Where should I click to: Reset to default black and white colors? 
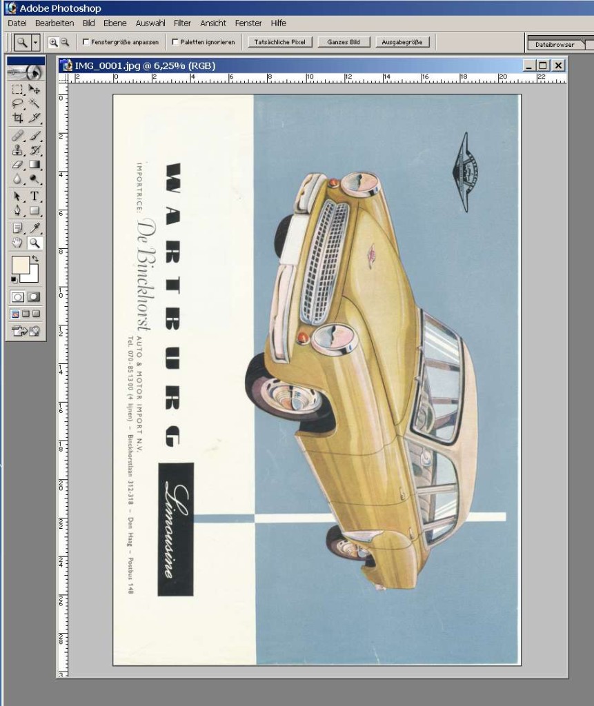(14, 280)
